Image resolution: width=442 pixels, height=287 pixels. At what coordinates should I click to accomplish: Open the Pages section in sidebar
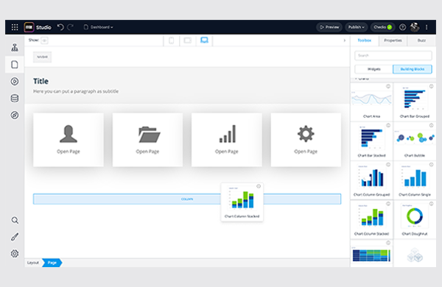click(15, 65)
